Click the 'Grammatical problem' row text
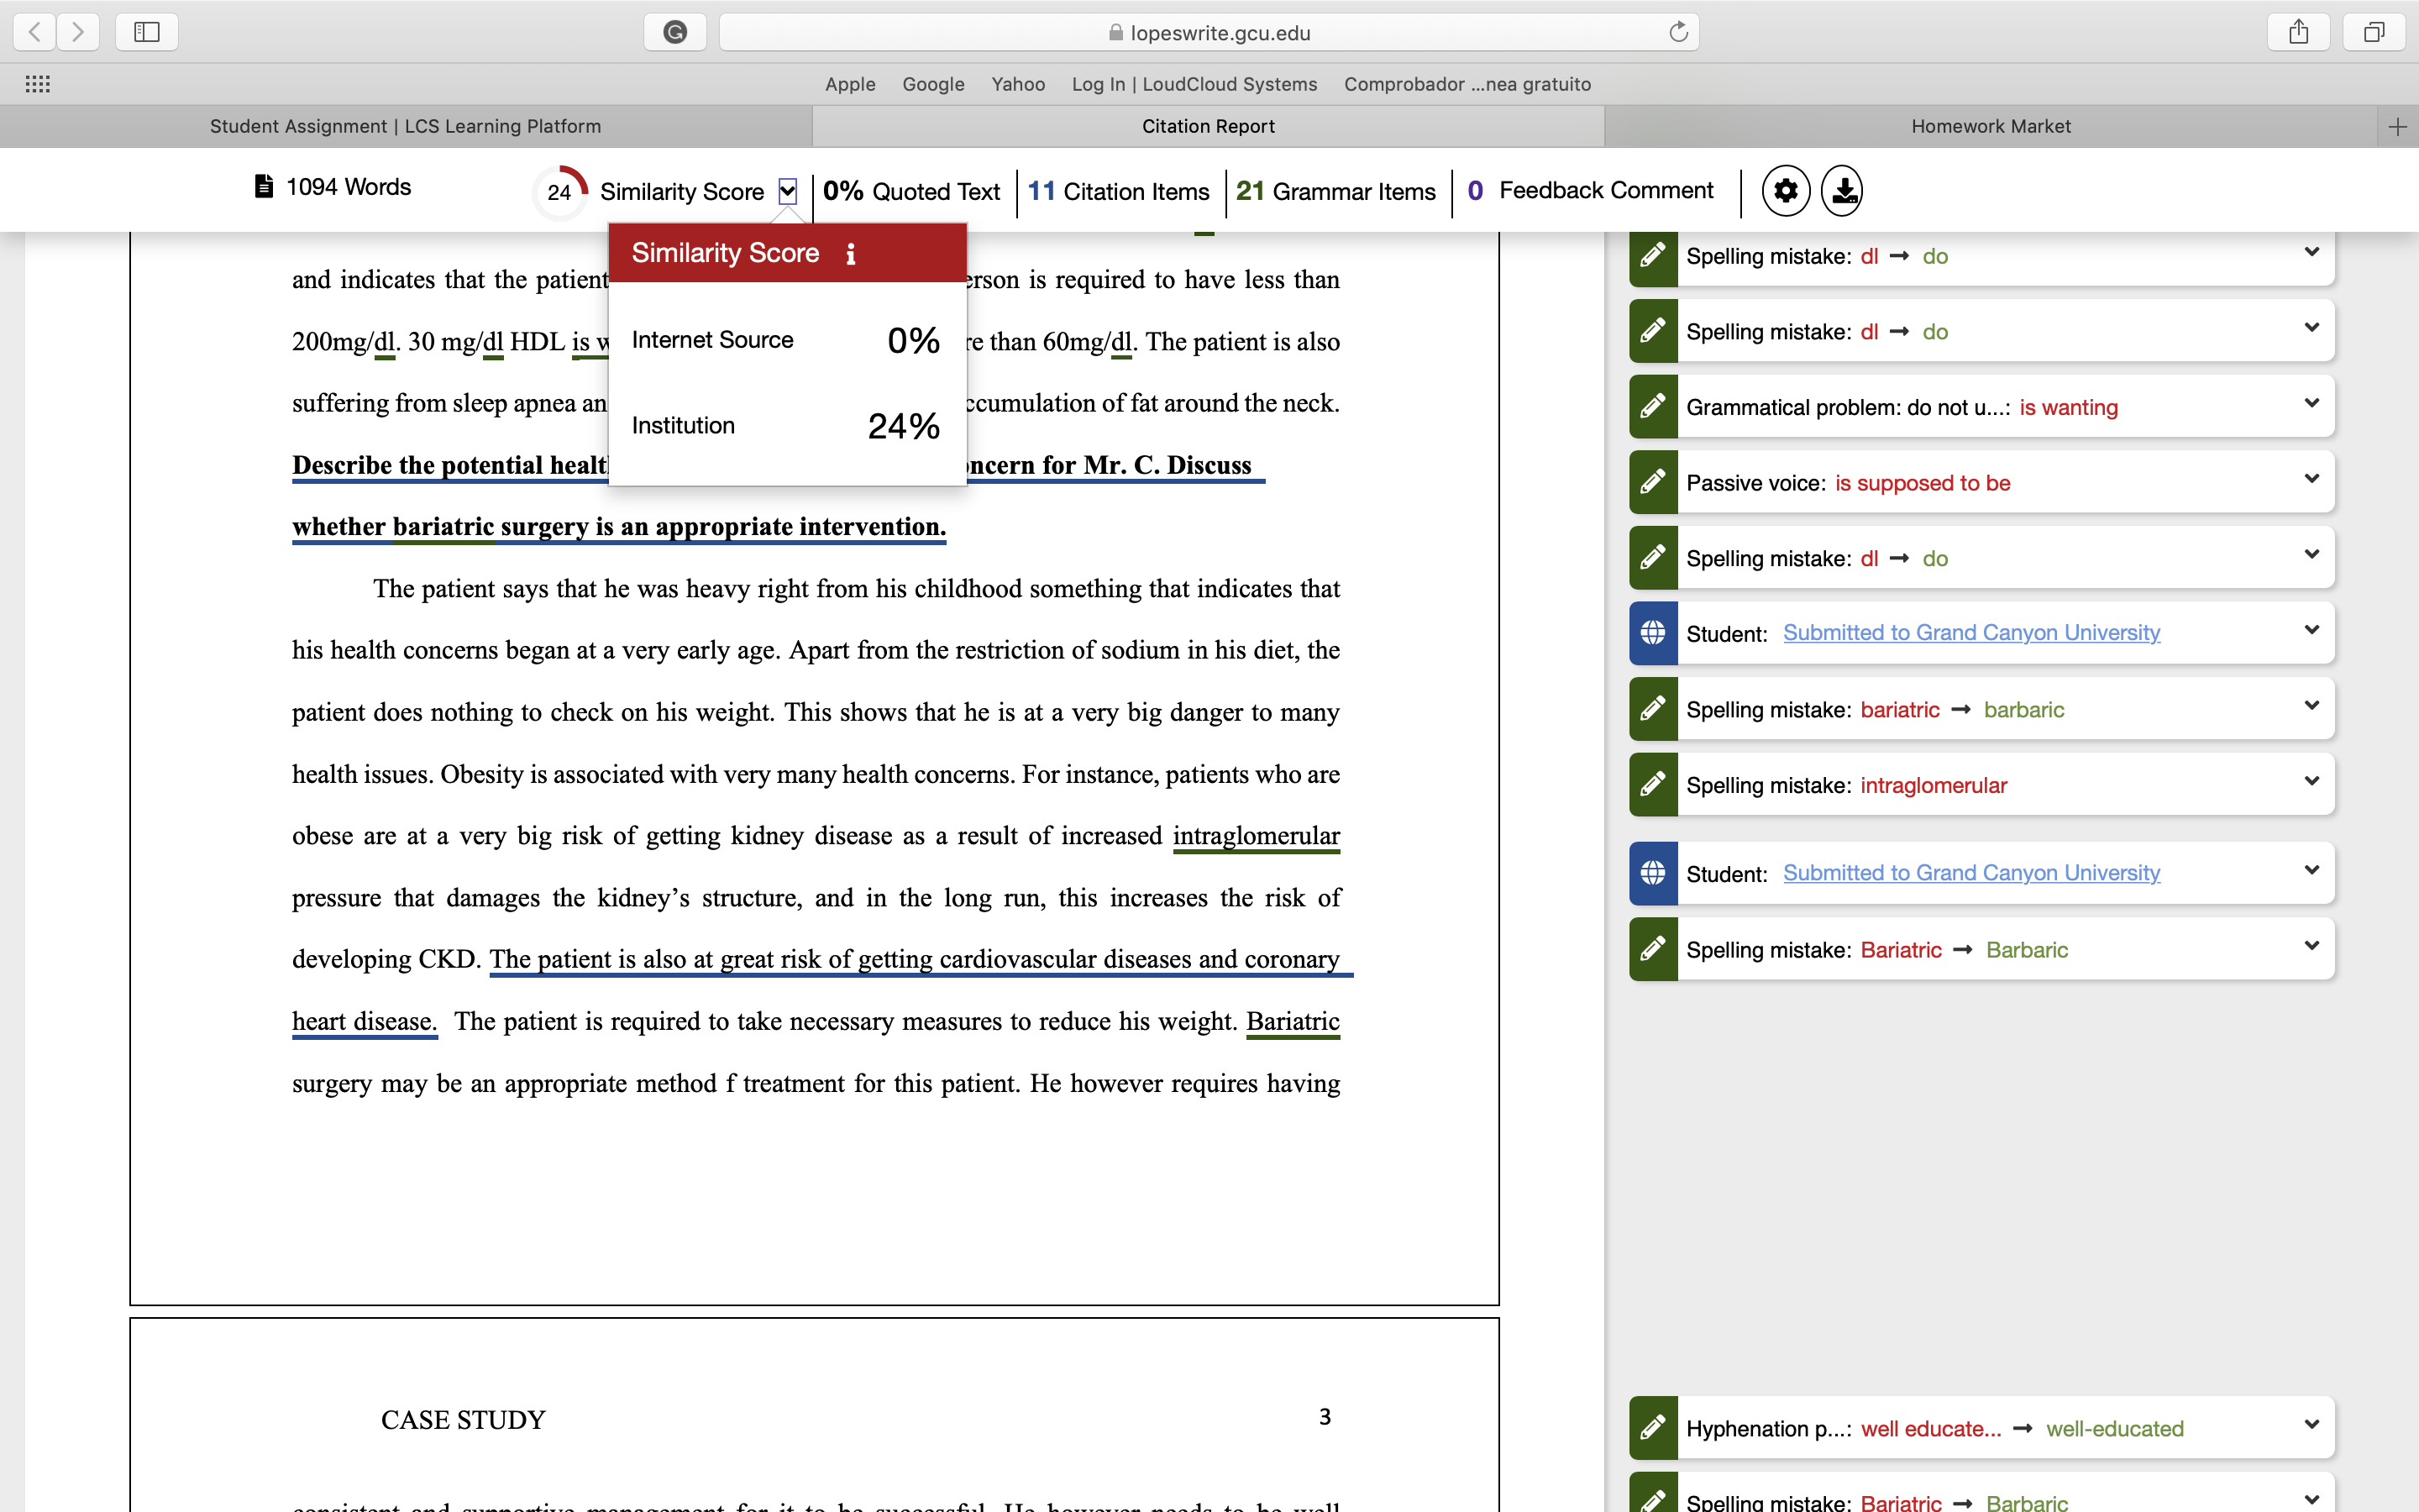 pyautogui.click(x=1902, y=407)
